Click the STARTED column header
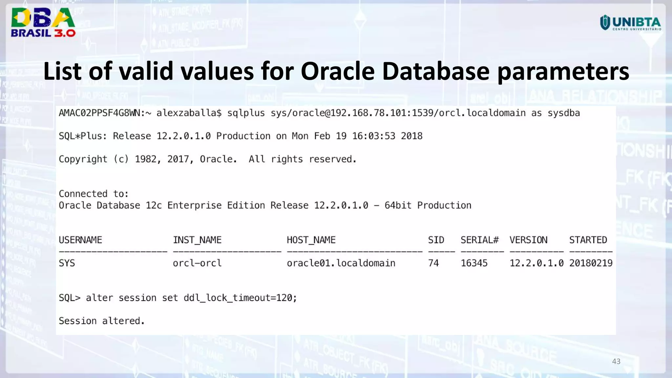 [588, 240]
